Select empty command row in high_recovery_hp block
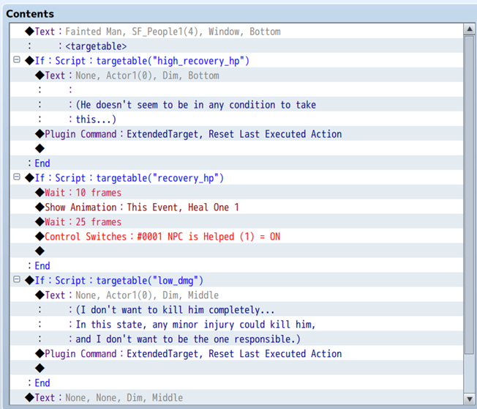The width and height of the screenshot is (477, 409). coord(237,148)
